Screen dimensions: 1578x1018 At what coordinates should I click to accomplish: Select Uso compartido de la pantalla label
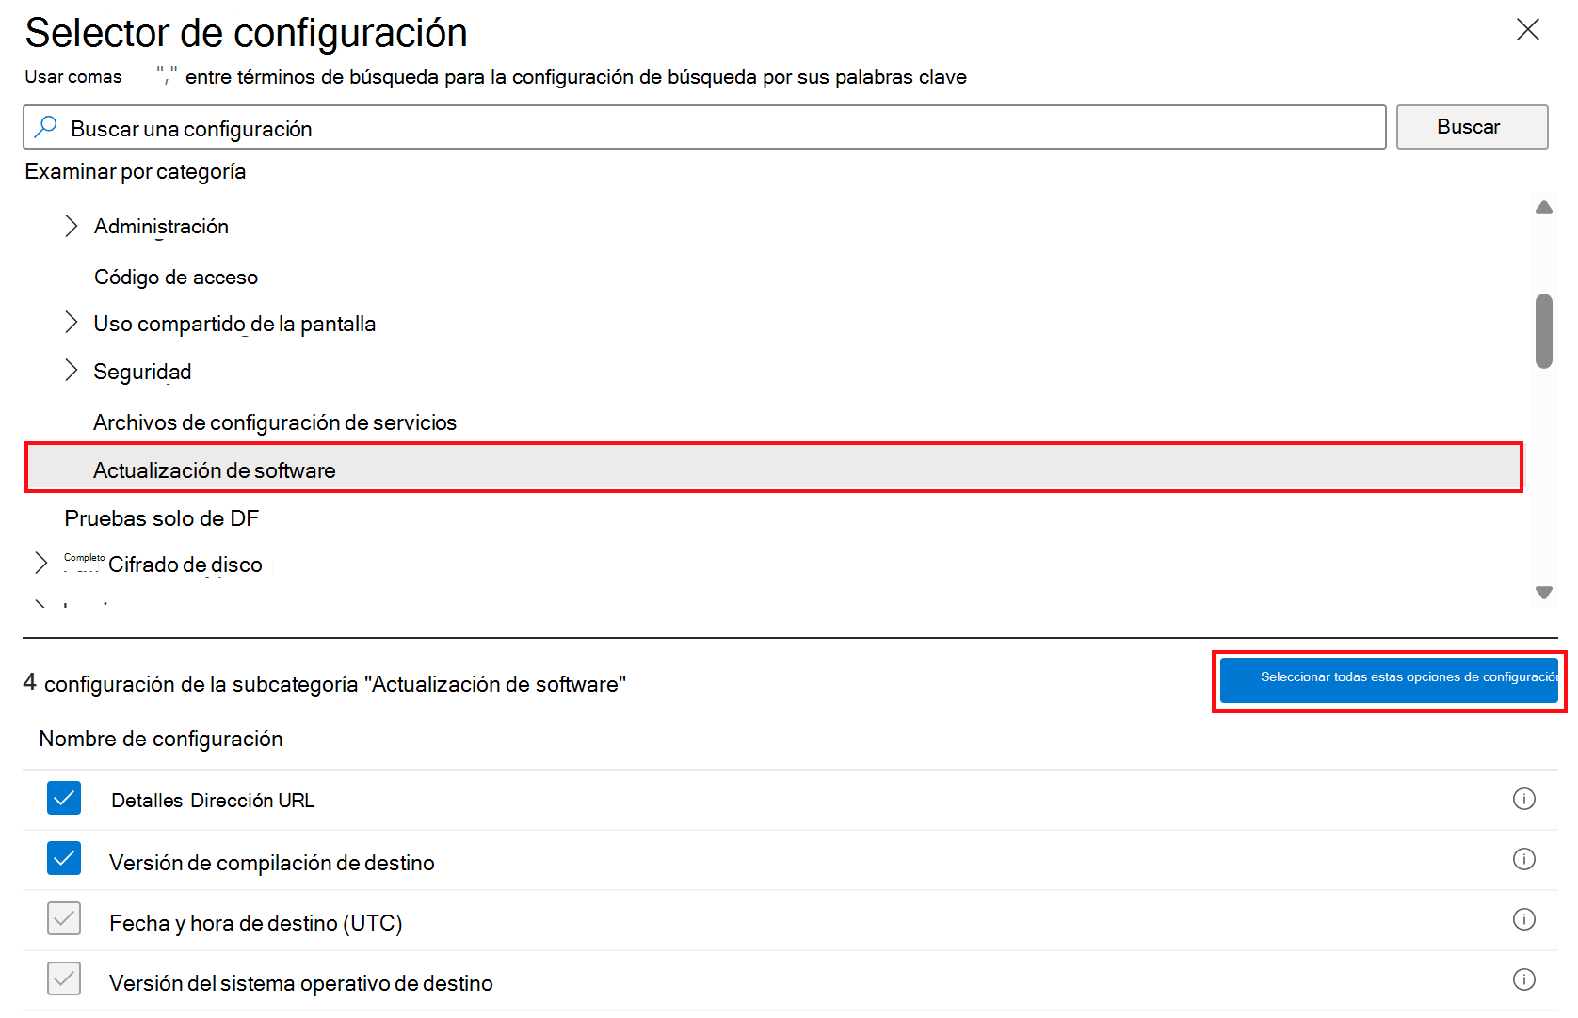coord(234,324)
